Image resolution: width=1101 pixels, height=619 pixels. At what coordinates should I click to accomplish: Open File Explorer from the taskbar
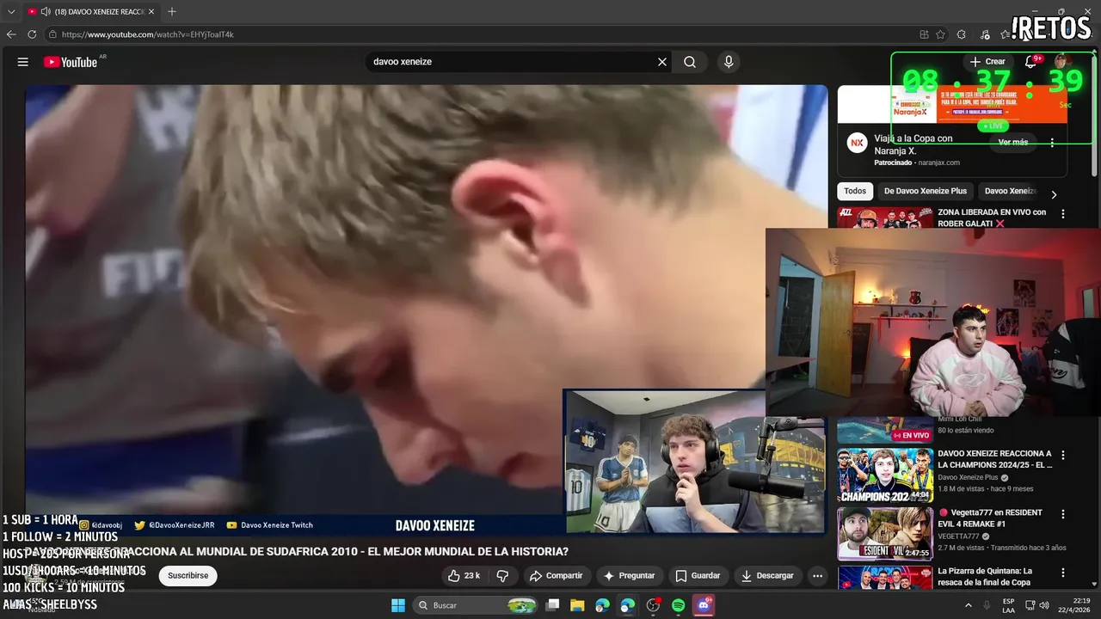click(577, 605)
